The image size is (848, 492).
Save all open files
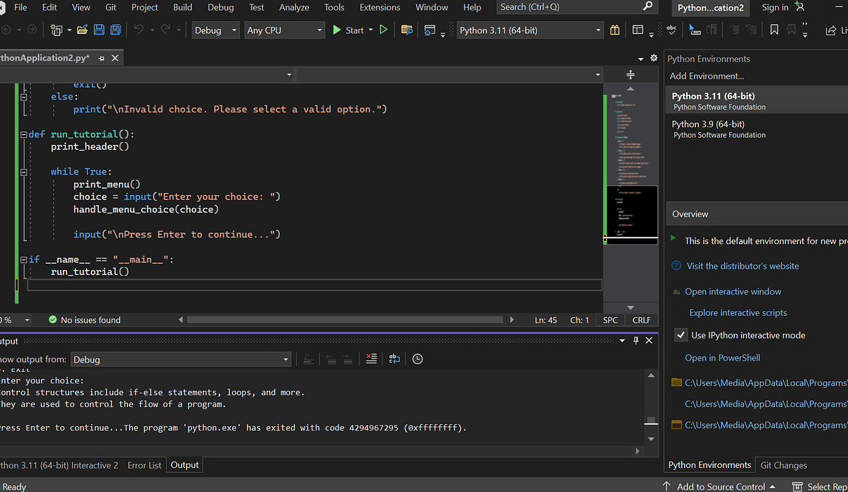pyautogui.click(x=115, y=30)
